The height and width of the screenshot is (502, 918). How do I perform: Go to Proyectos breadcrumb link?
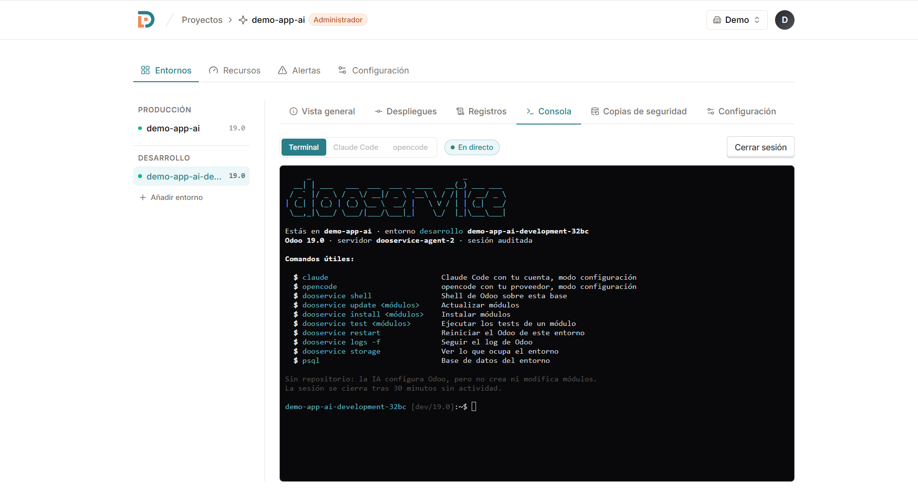coord(202,20)
